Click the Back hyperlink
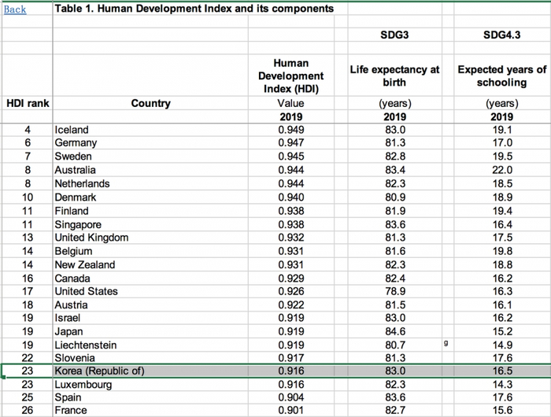The height and width of the screenshot is (417, 551). [15, 9]
